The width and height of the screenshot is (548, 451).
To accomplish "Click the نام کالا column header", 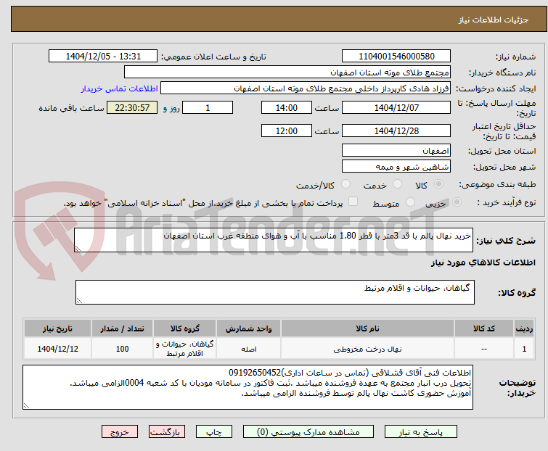I will click(367, 328).
